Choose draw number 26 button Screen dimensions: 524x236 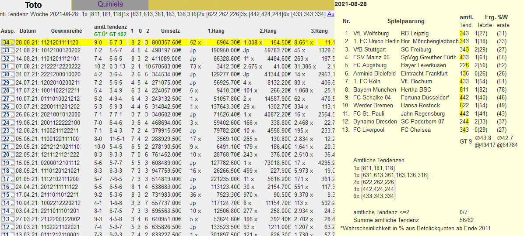tap(8, 106)
